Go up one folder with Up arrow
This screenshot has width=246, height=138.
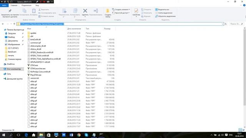(x=14, y=24)
